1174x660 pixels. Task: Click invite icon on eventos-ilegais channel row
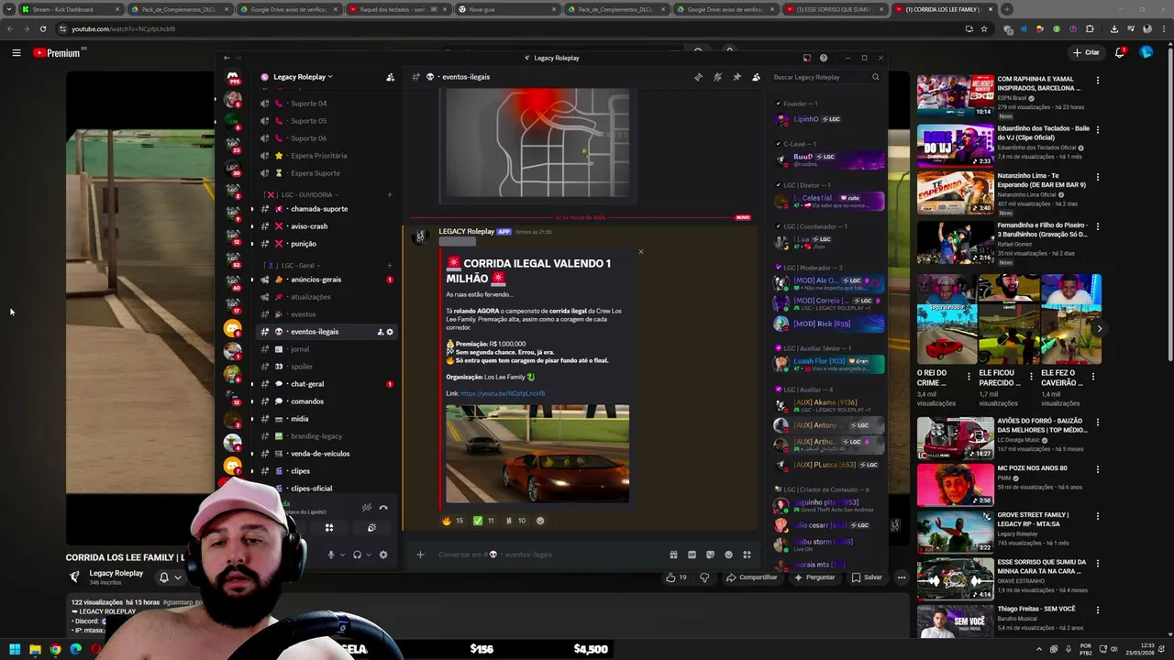380,332
